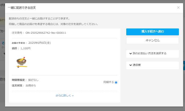Click the delivery date 2025年6月6日(金)
185x111 pixels.
pyautogui.click(x=39, y=43)
